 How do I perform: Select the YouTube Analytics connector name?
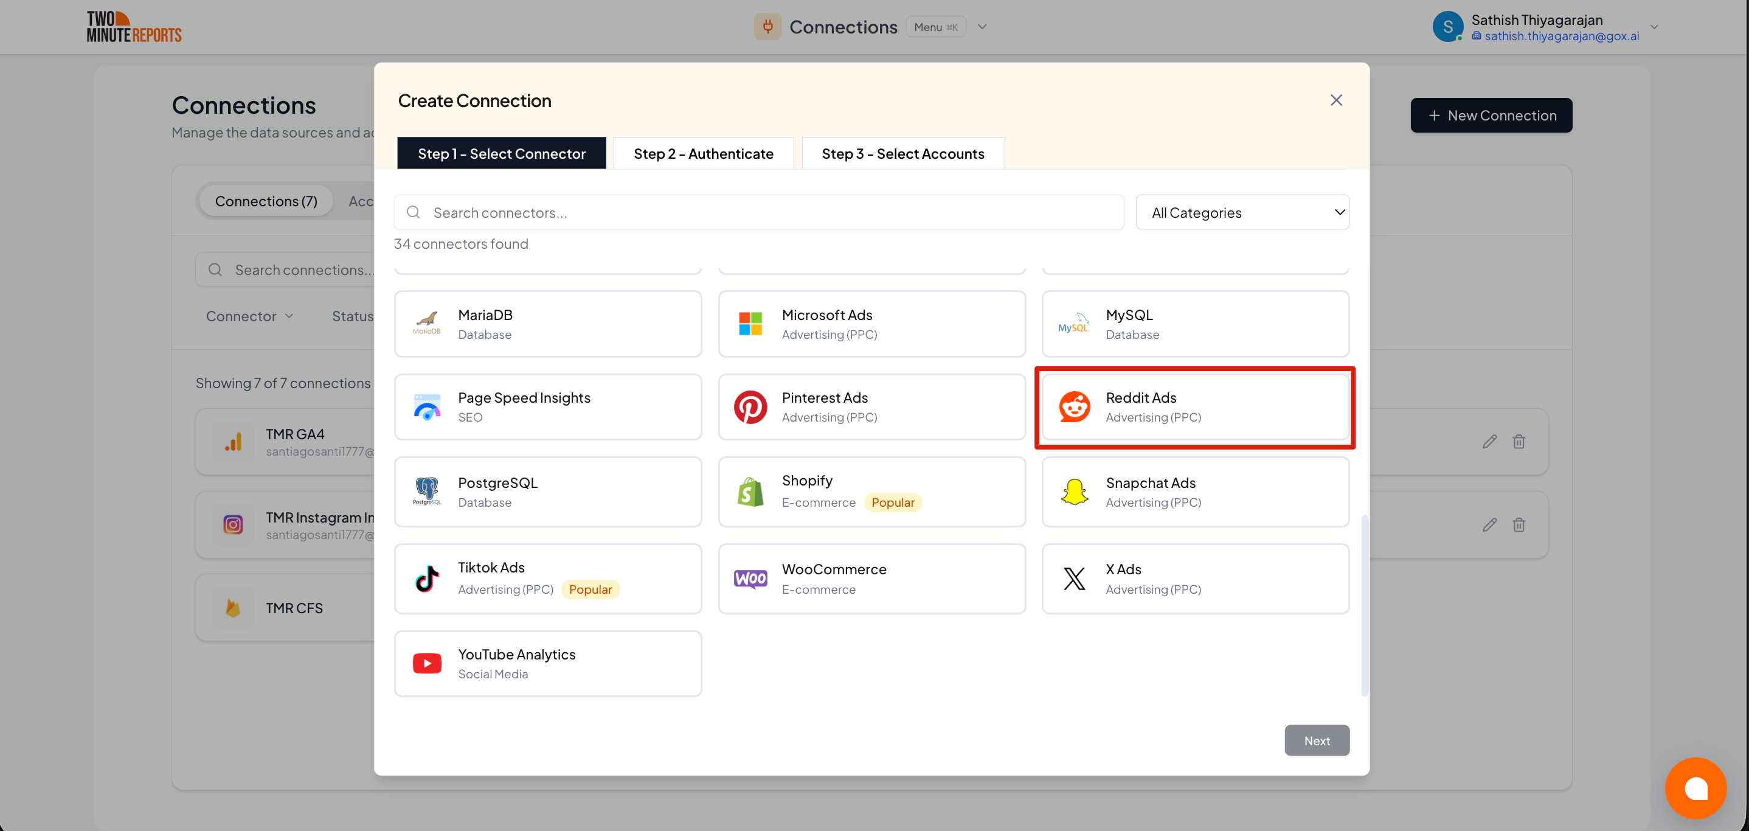point(517,655)
